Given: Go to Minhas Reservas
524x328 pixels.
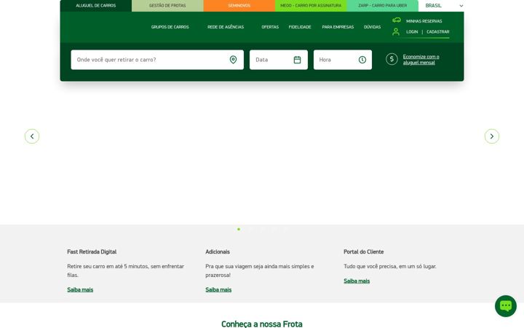Looking at the screenshot, I should [424, 21].
